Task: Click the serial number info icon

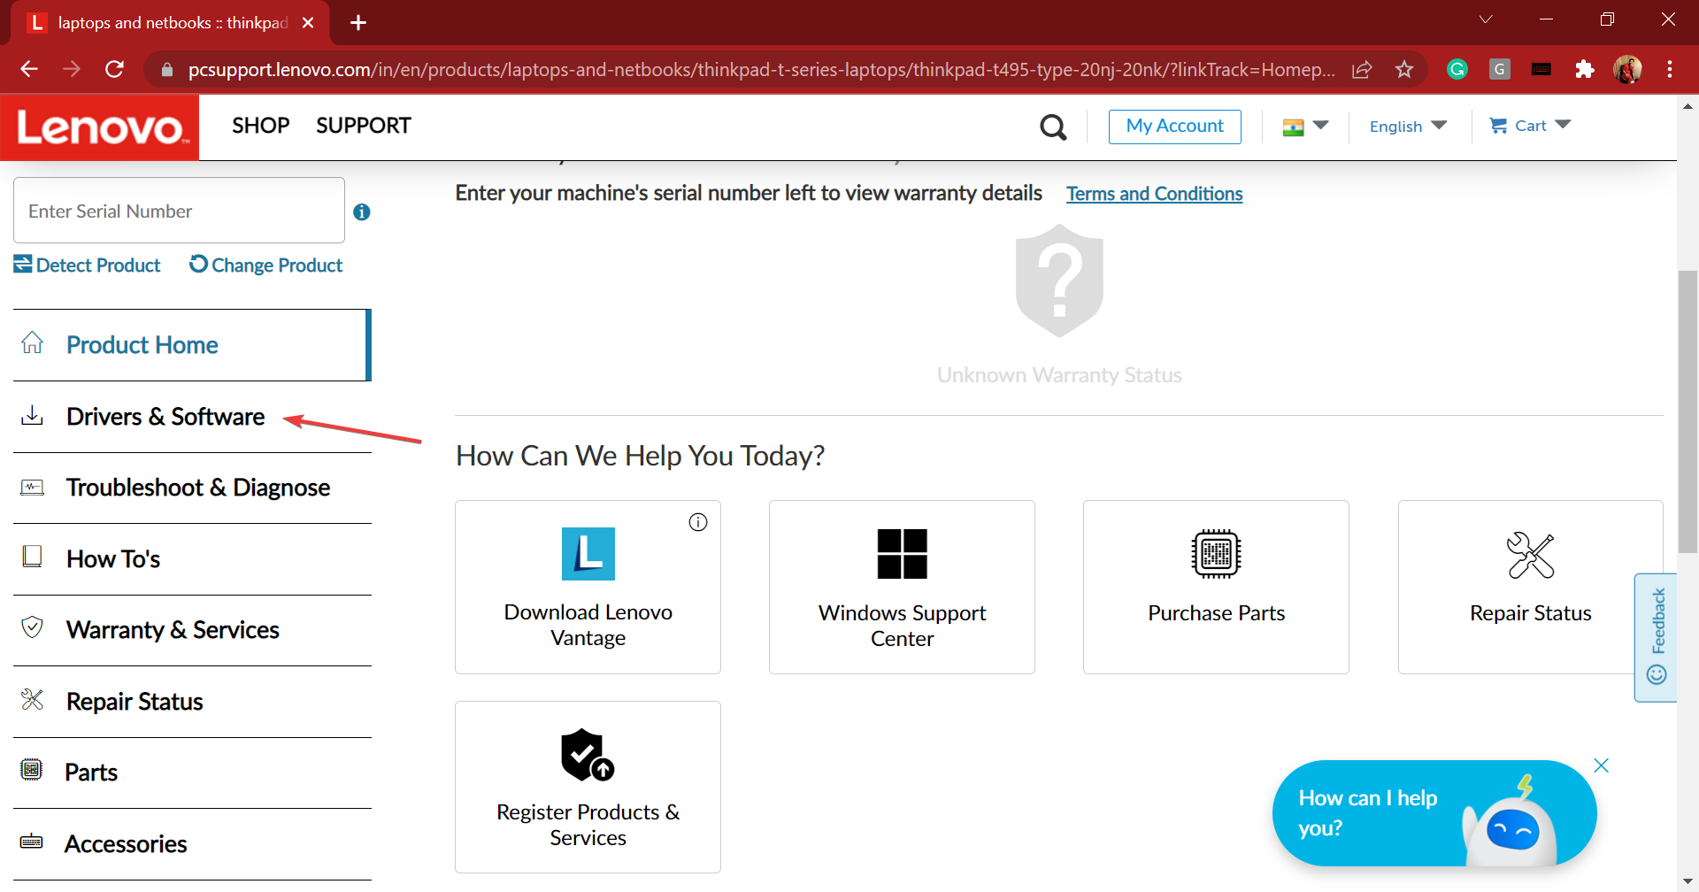Action: coord(362,212)
